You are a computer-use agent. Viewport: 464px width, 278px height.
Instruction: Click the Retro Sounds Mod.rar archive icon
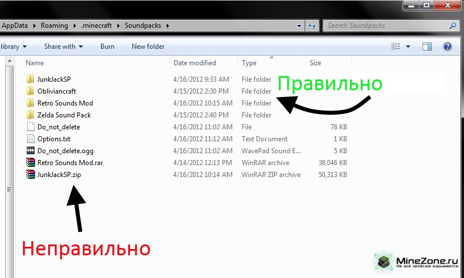[31, 163]
